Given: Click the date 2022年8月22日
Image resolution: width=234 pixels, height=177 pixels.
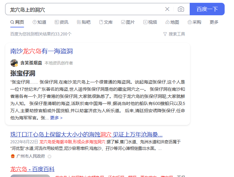Looking at the screenshot, I should (x=24, y=142).
